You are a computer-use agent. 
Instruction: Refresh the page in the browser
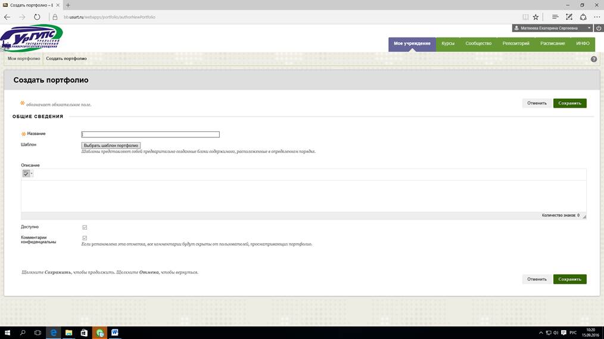pos(37,17)
